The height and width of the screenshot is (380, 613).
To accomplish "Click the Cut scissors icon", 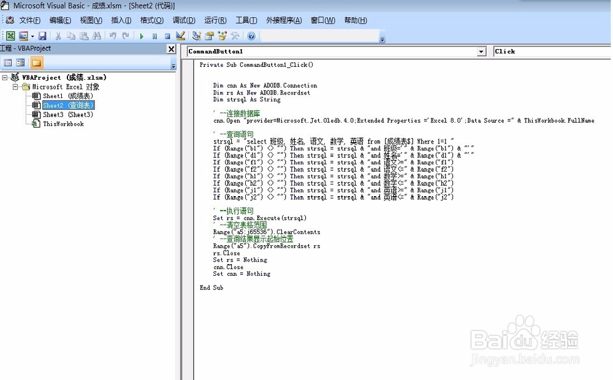I will 58,36.
